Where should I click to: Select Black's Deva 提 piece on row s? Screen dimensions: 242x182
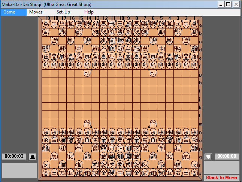pyautogui.click(x=112, y=173)
